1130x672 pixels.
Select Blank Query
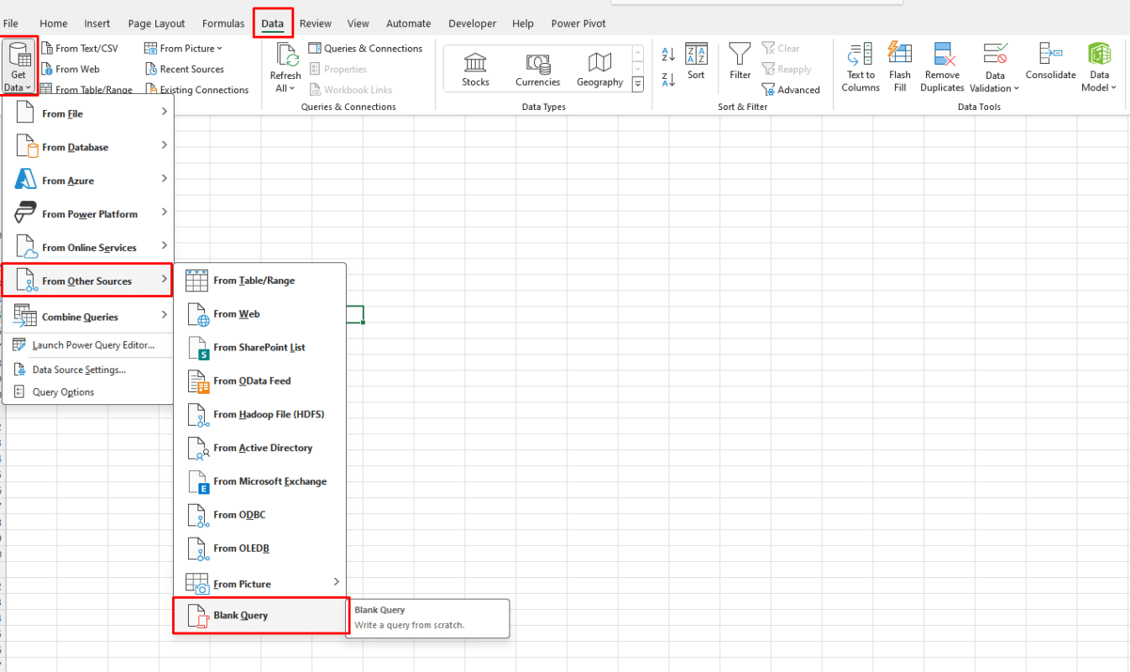pyautogui.click(x=260, y=616)
